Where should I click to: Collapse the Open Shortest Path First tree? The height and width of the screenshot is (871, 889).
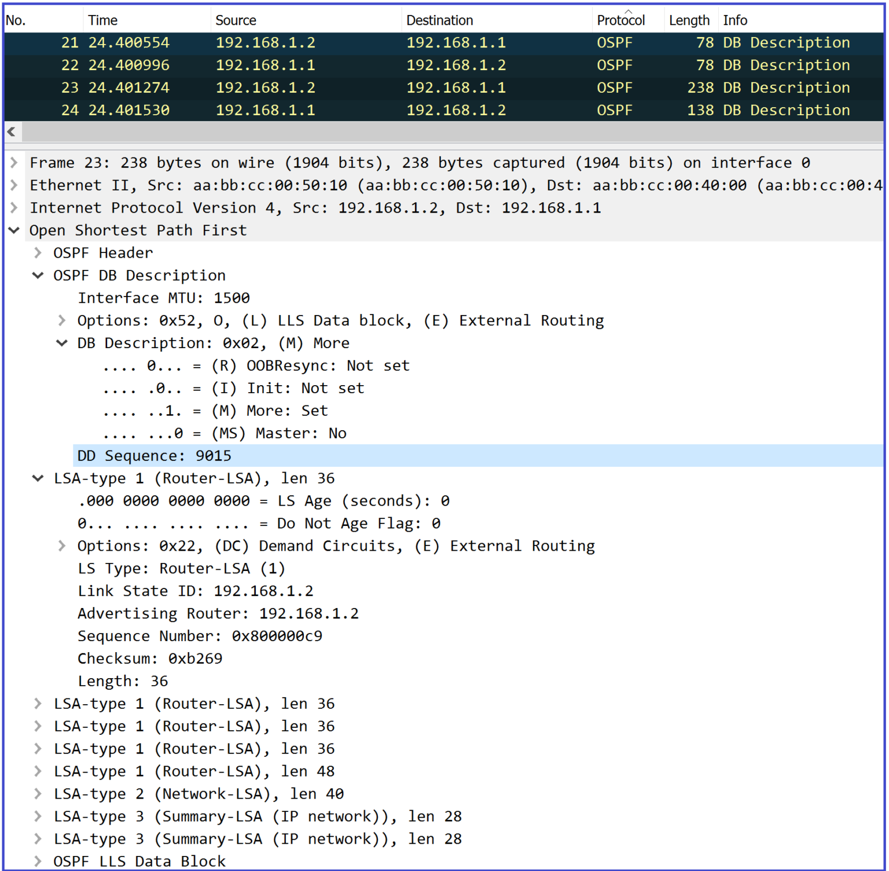coord(14,230)
